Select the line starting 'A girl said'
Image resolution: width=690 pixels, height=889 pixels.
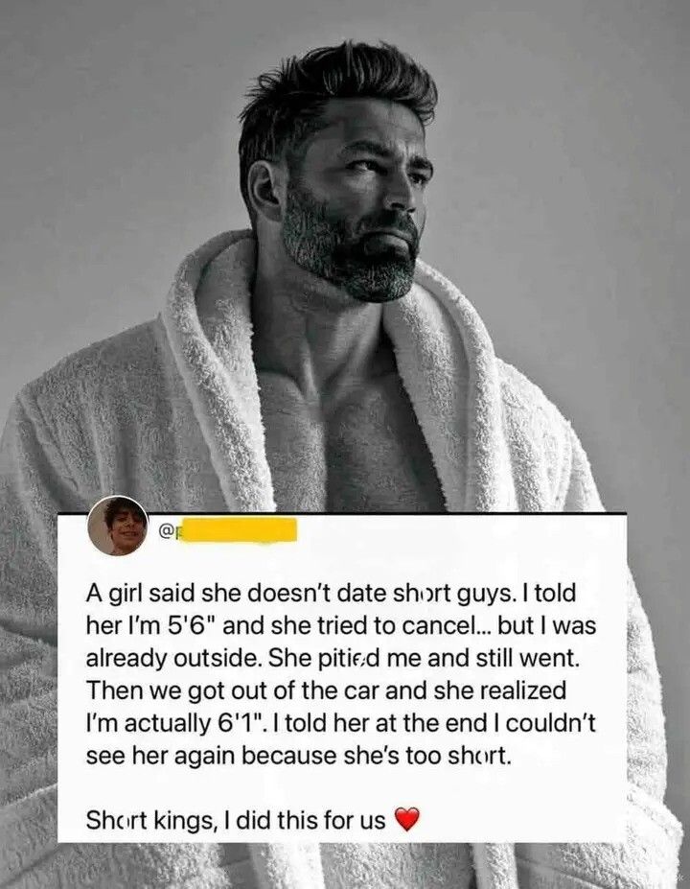pos(331,593)
